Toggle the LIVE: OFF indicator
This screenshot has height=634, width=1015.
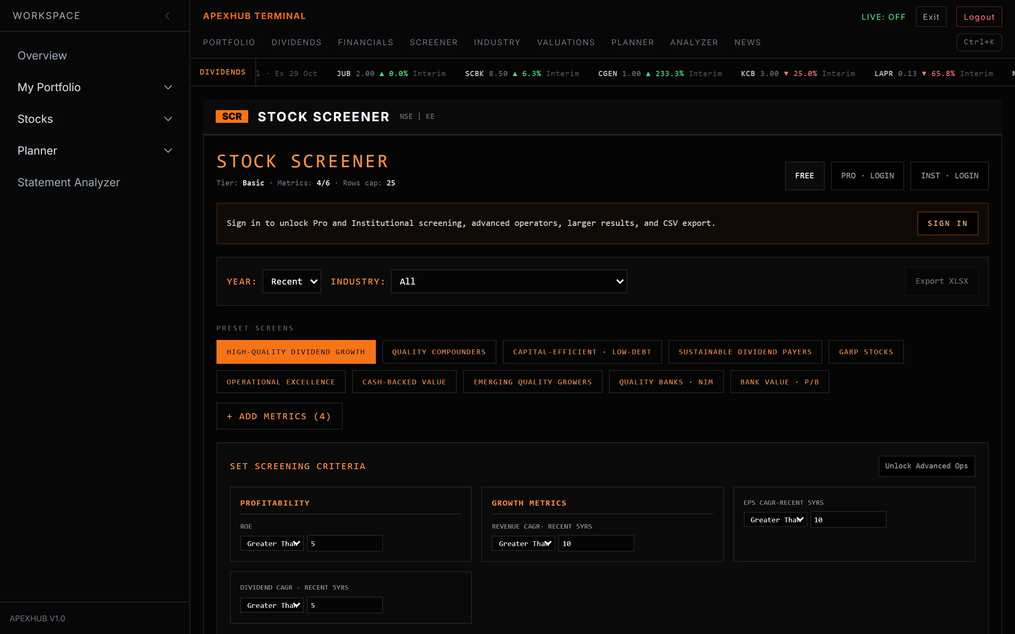(x=883, y=17)
